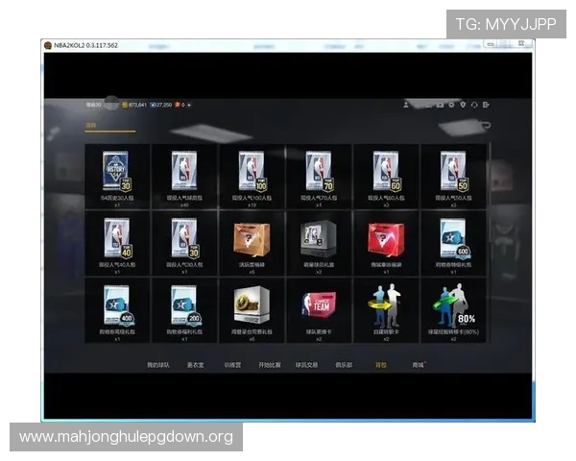Select the 600 shopping coupon pack
This screenshot has height=461, width=576.
click(x=453, y=237)
